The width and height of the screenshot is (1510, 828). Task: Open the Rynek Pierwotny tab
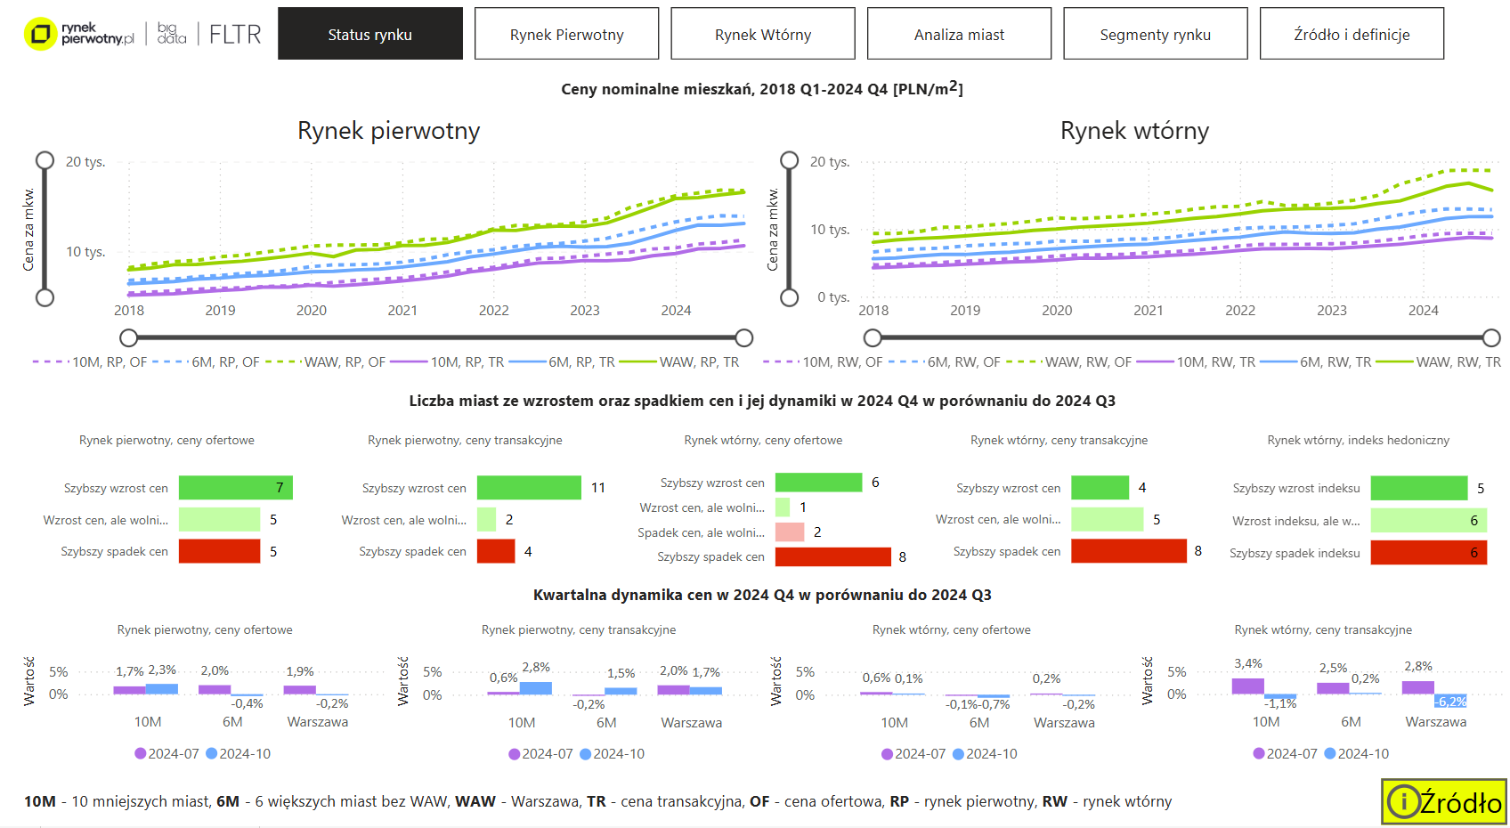[x=566, y=34]
